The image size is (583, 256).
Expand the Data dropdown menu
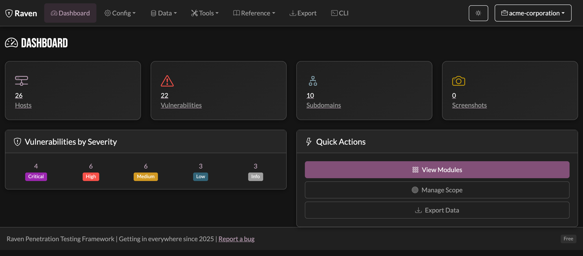tap(164, 13)
